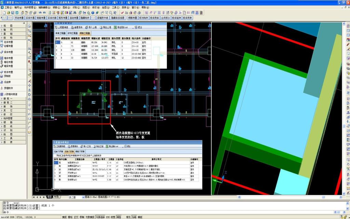Click the save icon in the toolbar
350x219 pixels.
[x=13, y=13]
